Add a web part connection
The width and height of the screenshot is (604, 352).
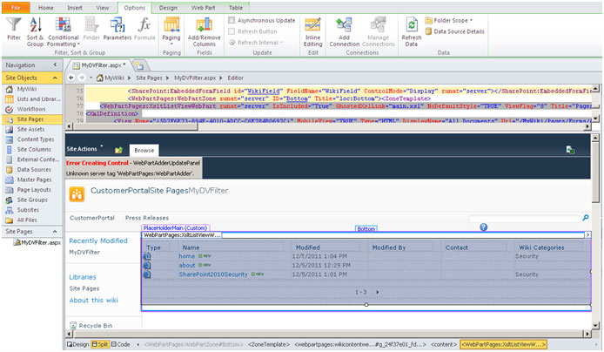click(x=344, y=32)
